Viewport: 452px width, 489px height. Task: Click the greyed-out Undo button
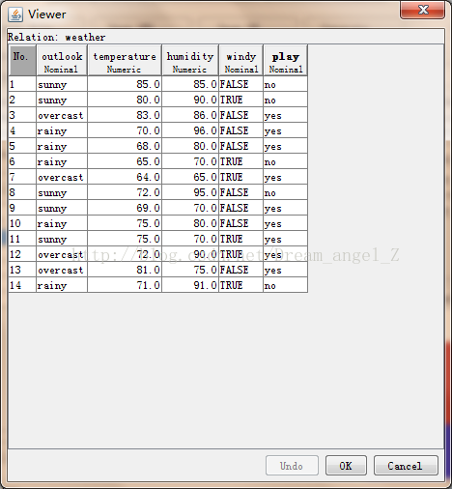(x=292, y=466)
